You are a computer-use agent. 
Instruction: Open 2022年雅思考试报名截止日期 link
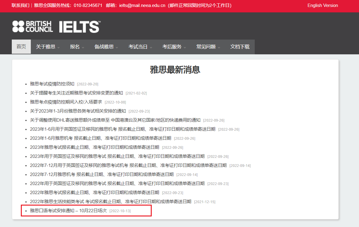tap(95, 193)
